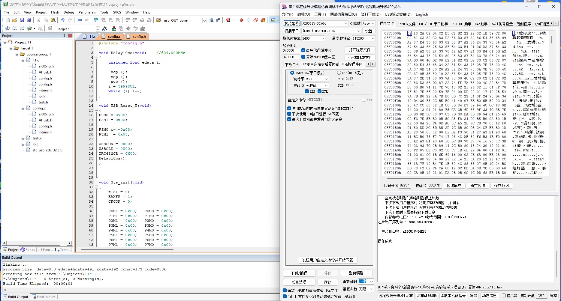The width and height of the screenshot is (561, 301).
Task: Click the 起始地址 0x0000 input field
Action: tap(291, 50)
